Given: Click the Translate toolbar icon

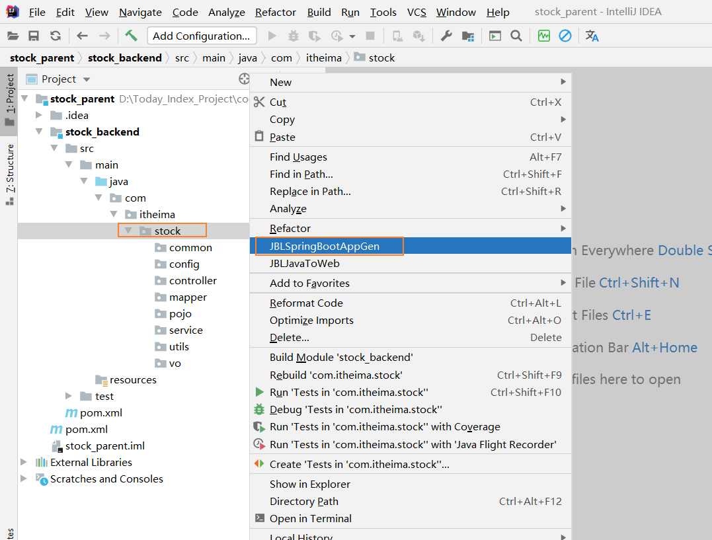Looking at the screenshot, I should [x=592, y=36].
